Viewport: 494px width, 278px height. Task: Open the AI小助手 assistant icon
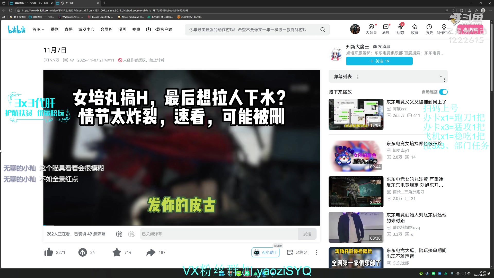pos(265,252)
